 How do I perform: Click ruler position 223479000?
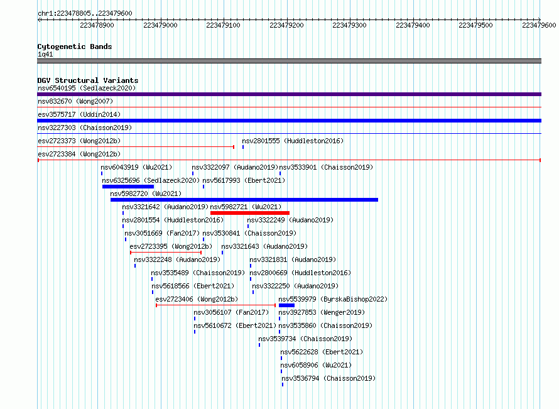click(x=160, y=25)
